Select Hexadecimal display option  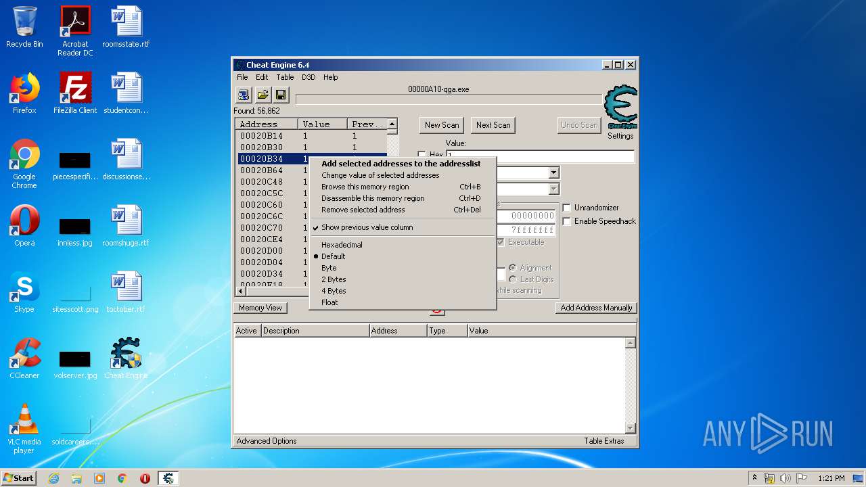(403, 245)
